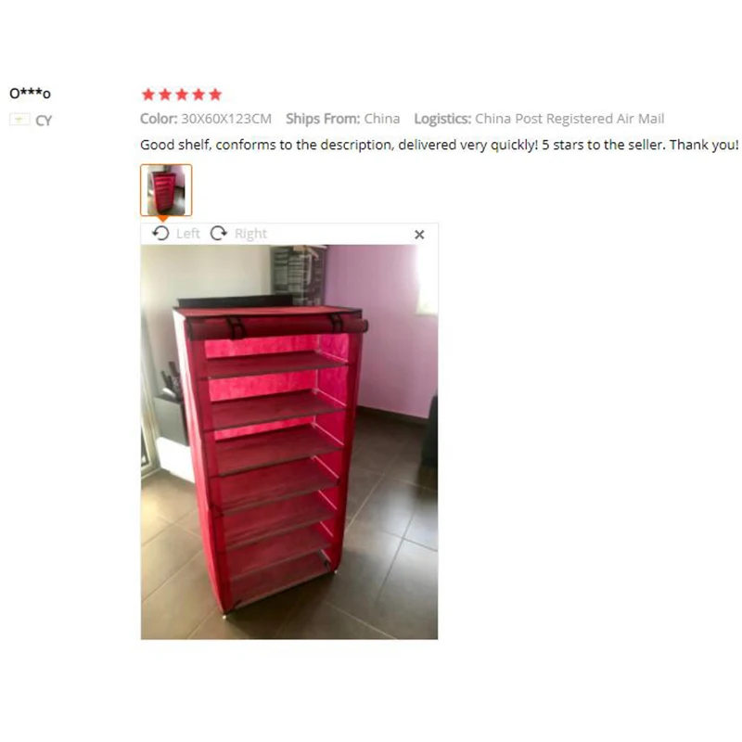Click the fifth red rating star
The height and width of the screenshot is (742, 742).
tap(215, 95)
